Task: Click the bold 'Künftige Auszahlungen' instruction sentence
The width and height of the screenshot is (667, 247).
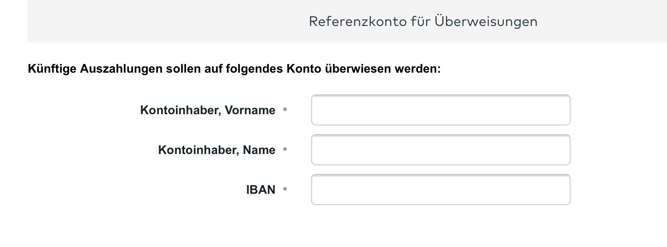Action: (234, 69)
